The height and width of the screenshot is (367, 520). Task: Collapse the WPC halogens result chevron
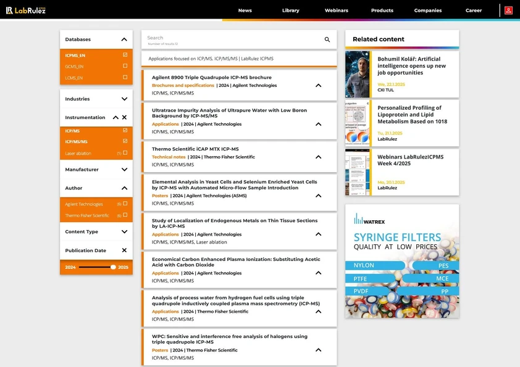point(319,350)
